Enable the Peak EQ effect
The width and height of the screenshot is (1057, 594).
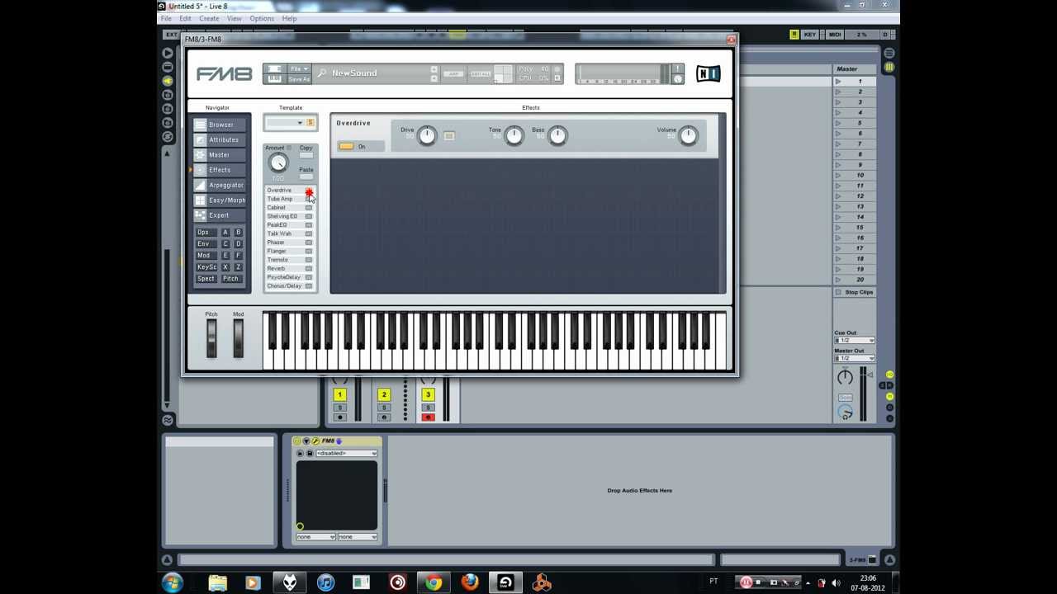(x=309, y=225)
